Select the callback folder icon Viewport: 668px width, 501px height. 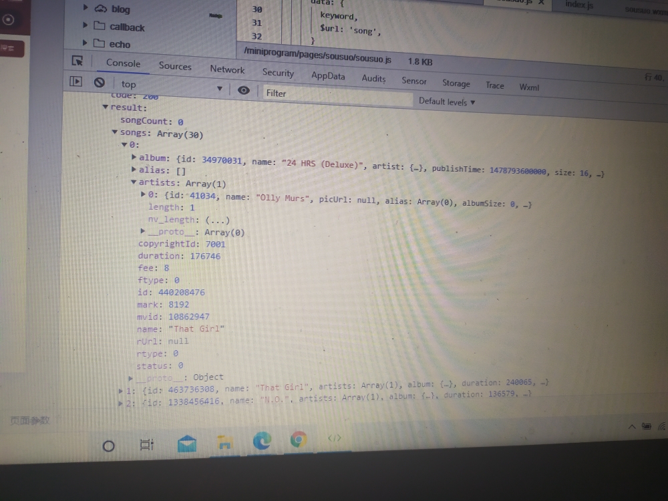[x=100, y=25]
